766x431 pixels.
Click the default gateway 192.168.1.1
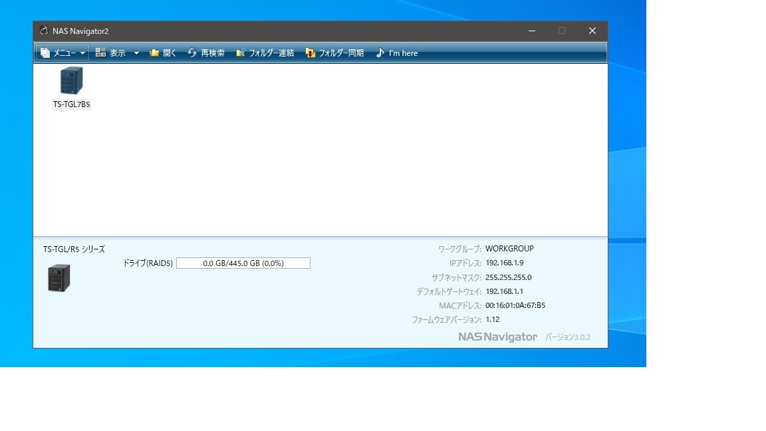[x=504, y=291]
